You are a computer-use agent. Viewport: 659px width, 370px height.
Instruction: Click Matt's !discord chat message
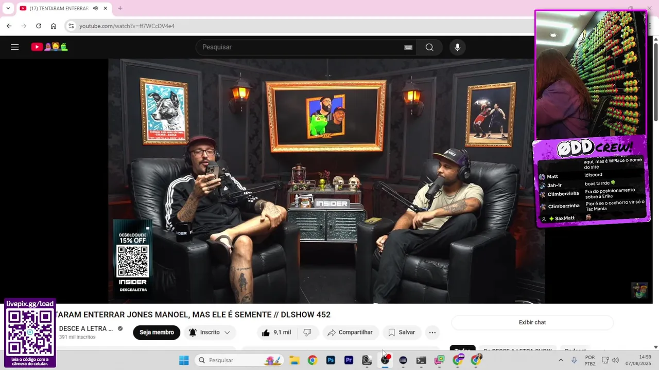pyautogui.click(x=593, y=175)
